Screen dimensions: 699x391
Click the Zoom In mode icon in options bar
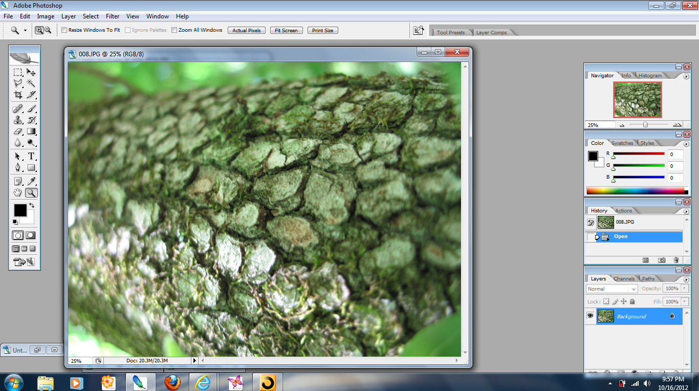pyautogui.click(x=39, y=30)
